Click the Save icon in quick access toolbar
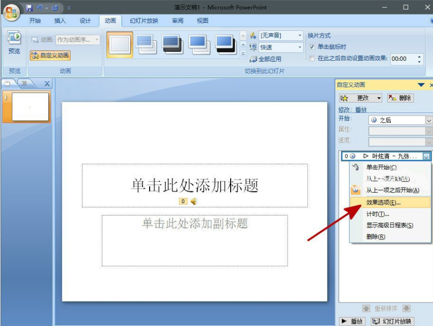 29,8
